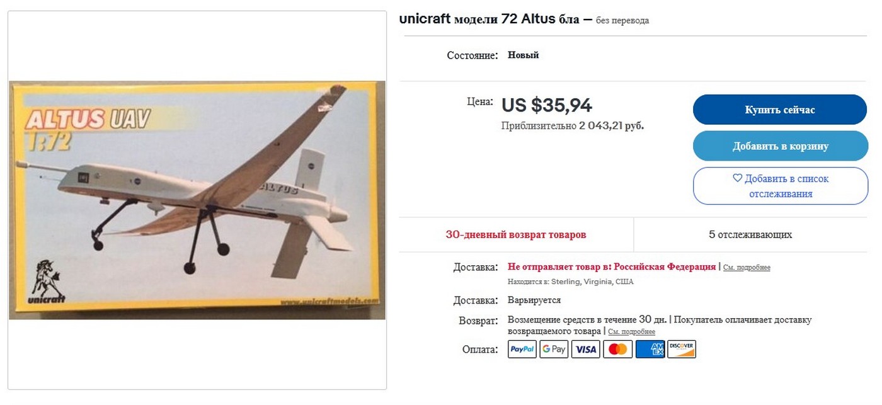
Task: Open См. подробнее link in return policy
Action: [631, 332]
